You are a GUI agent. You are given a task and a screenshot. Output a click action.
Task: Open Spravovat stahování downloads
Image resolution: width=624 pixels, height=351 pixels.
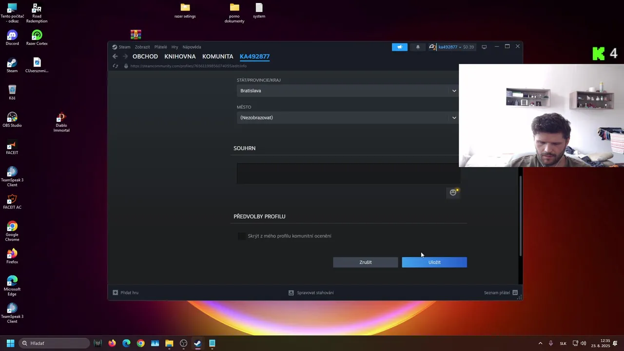tap(311, 292)
